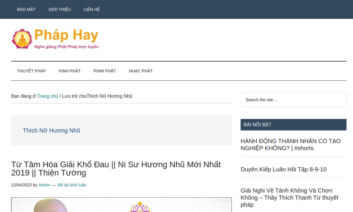This screenshot has width=353, height=212.
Task: Click the post date 22/04/2023
Action: pos(22,185)
